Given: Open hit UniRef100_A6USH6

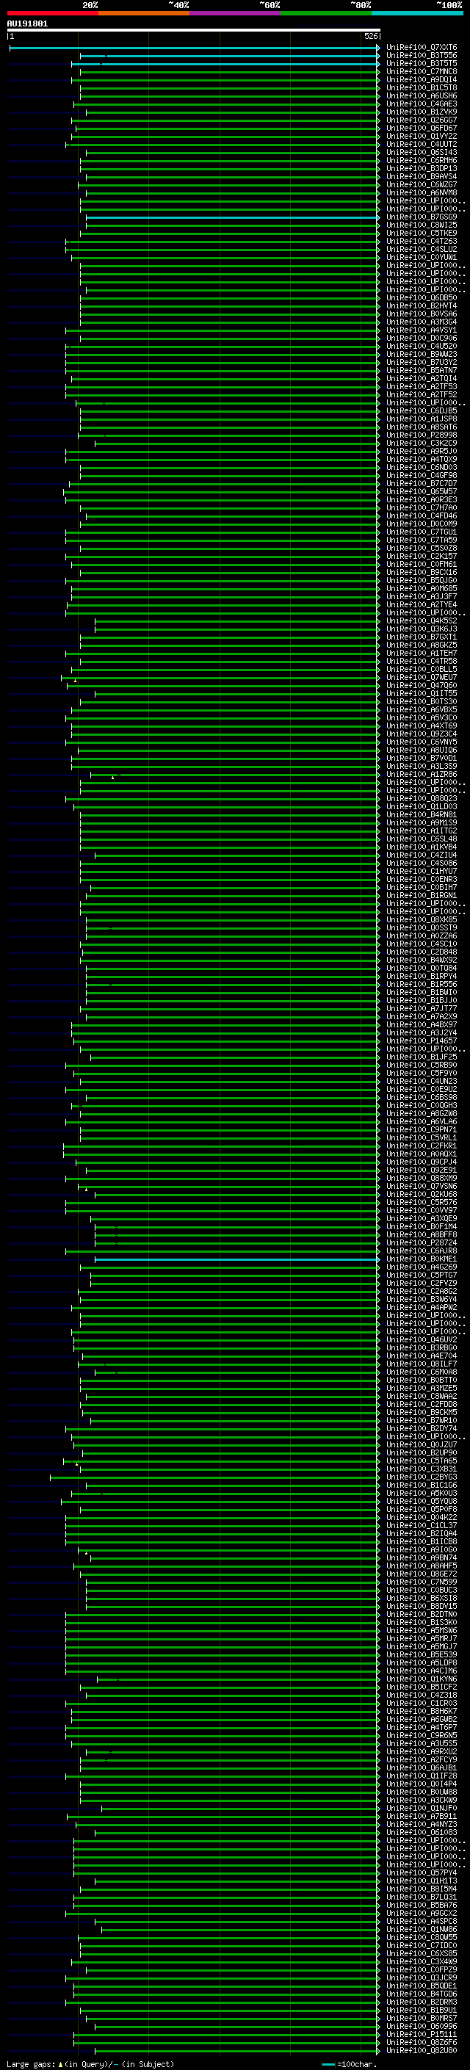Looking at the screenshot, I should [422, 95].
